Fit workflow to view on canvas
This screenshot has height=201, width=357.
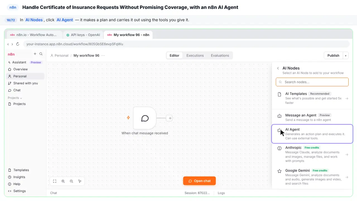pos(55,181)
